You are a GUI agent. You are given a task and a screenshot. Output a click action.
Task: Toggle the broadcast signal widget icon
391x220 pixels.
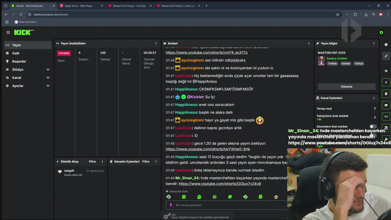[386, 116]
